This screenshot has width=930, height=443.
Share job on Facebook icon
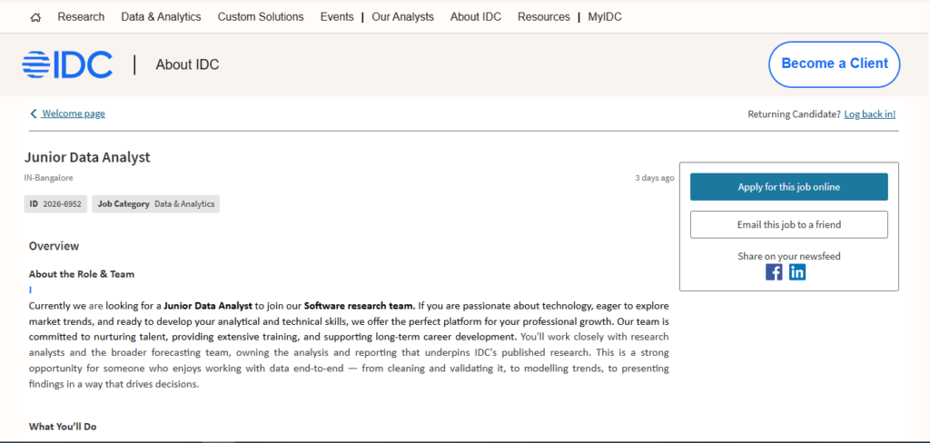pos(774,272)
